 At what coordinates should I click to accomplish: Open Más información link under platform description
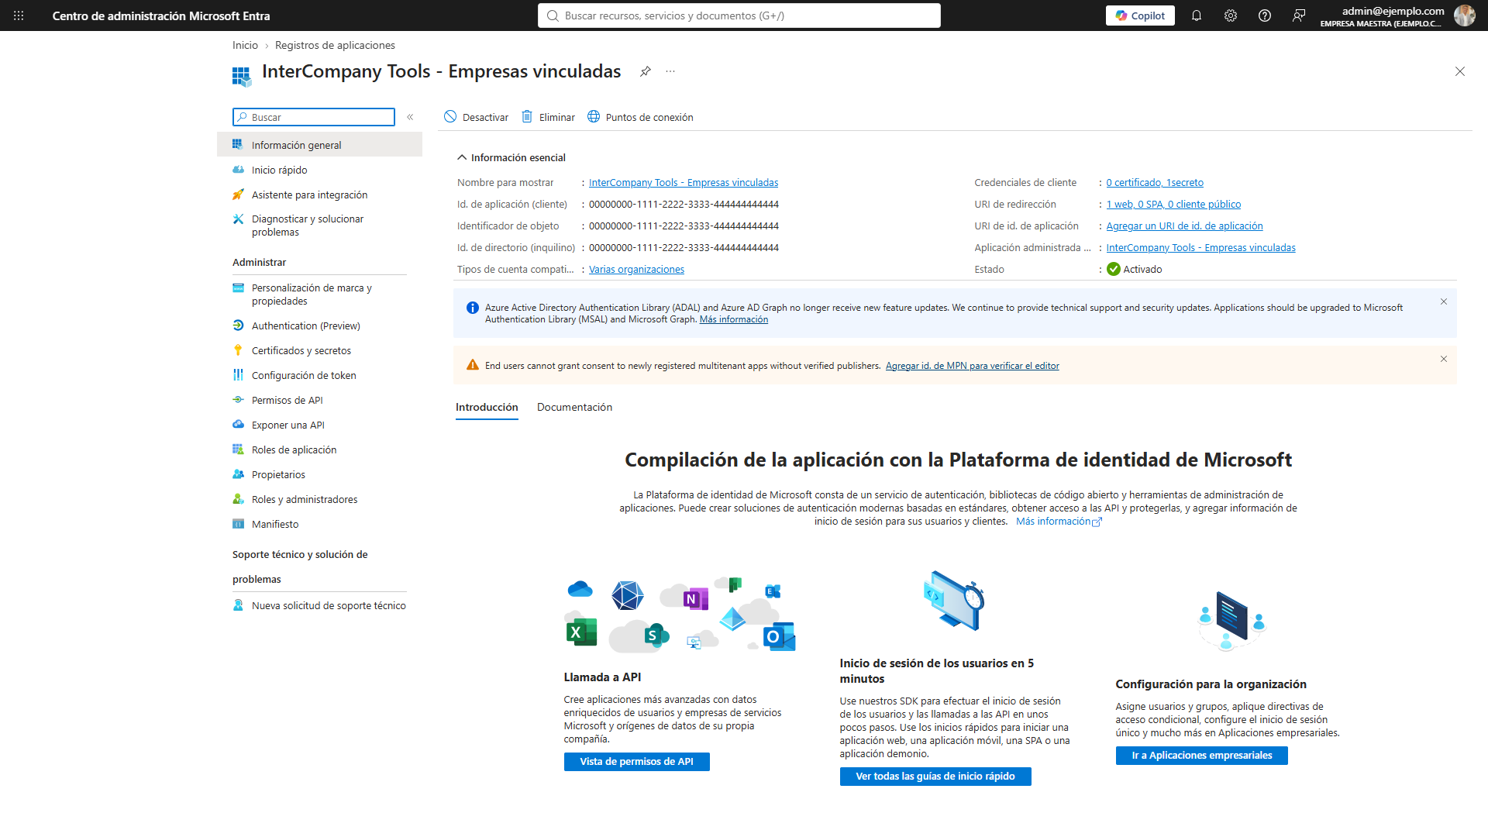pyautogui.click(x=1058, y=522)
